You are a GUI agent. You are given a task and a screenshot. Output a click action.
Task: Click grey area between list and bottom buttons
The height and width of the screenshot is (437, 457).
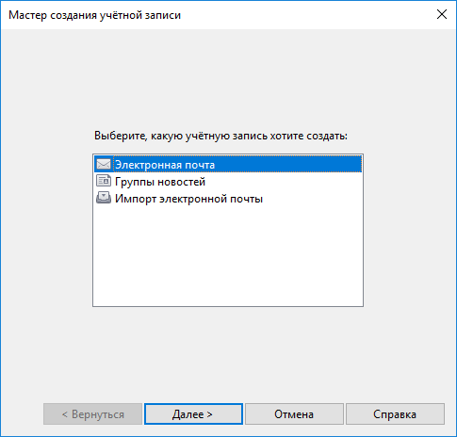(x=228, y=355)
